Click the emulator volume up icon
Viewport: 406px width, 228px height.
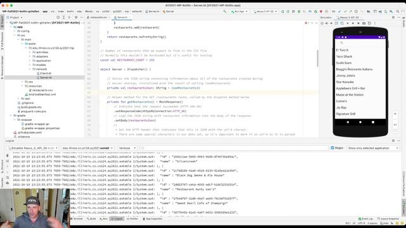pyautogui.click(x=327, y=23)
